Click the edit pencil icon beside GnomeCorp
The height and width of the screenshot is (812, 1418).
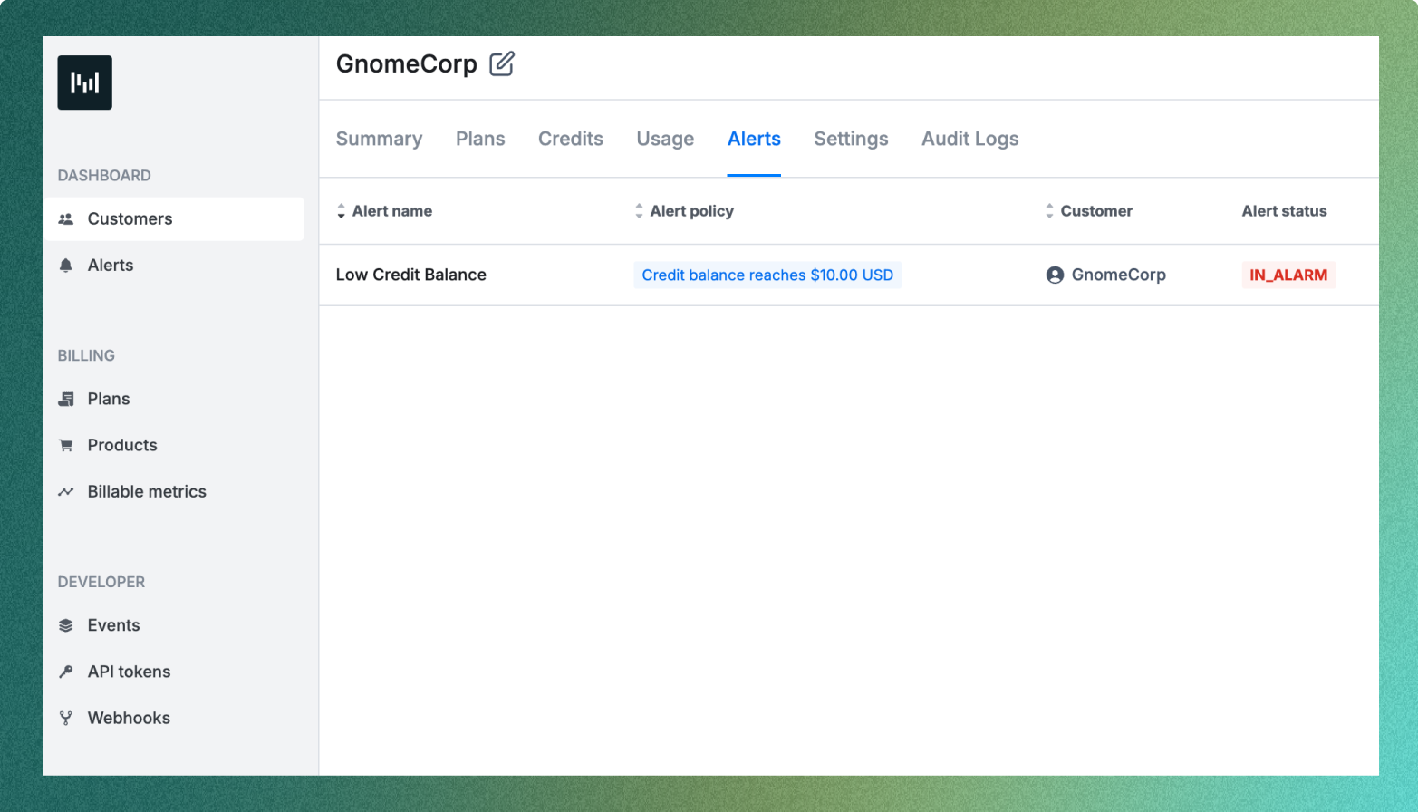(502, 63)
